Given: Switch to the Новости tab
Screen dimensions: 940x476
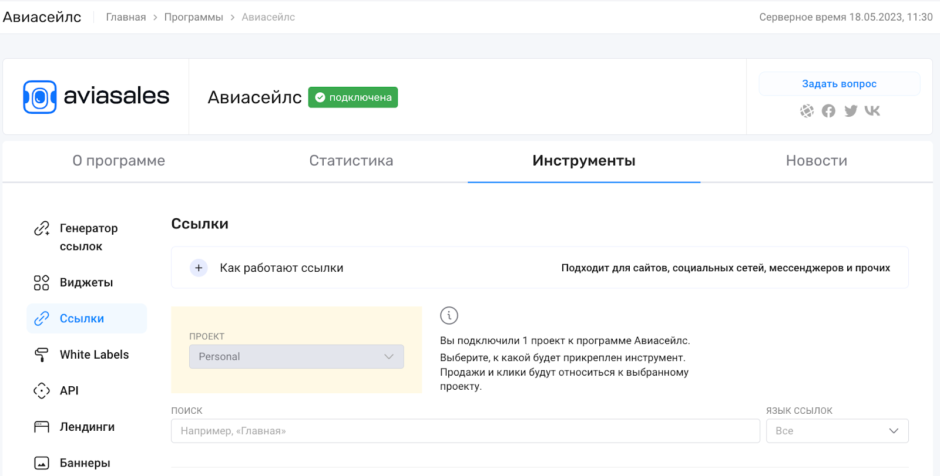Looking at the screenshot, I should (817, 161).
